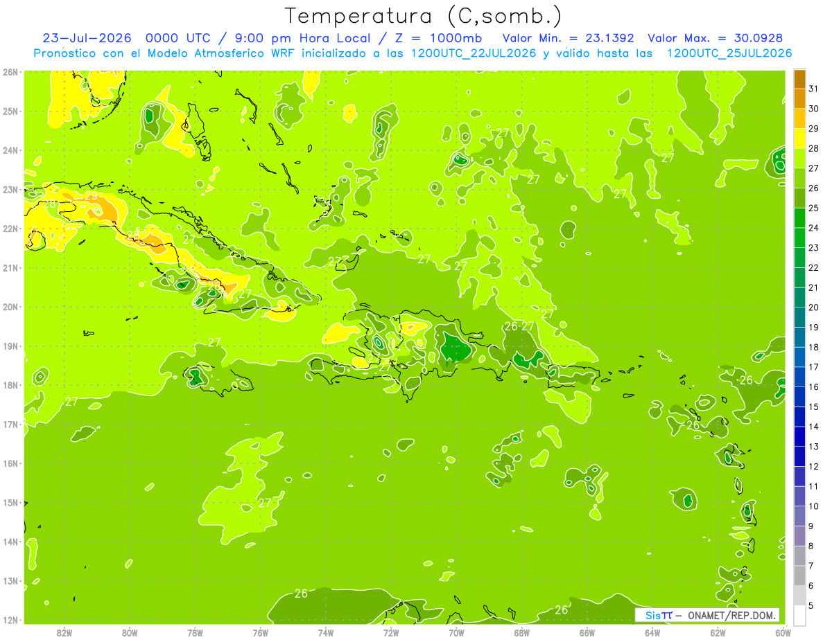Screen dimensions: 832x642
Task: Select the dark orange swatch atop the colorbar
Action: tap(799, 80)
